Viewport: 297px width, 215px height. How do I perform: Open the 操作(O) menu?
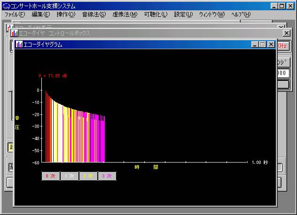click(66, 15)
